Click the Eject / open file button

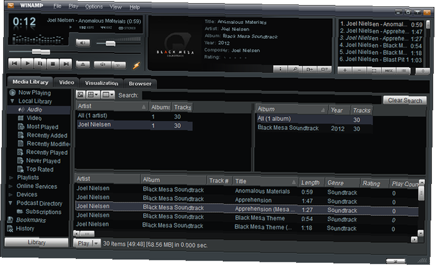(x=83, y=65)
